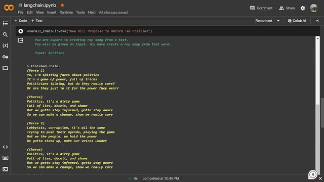Screen dimensions: 324x182
Task: Click the 'Input: Politics' output line
Action: [50, 53]
